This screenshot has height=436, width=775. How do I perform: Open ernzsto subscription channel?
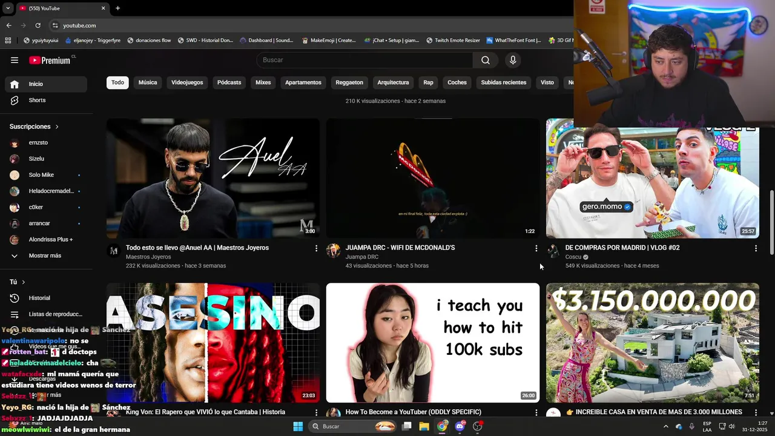pos(46,143)
